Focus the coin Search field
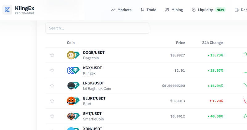The width and height of the screenshot is (247, 130). [97, 28]
